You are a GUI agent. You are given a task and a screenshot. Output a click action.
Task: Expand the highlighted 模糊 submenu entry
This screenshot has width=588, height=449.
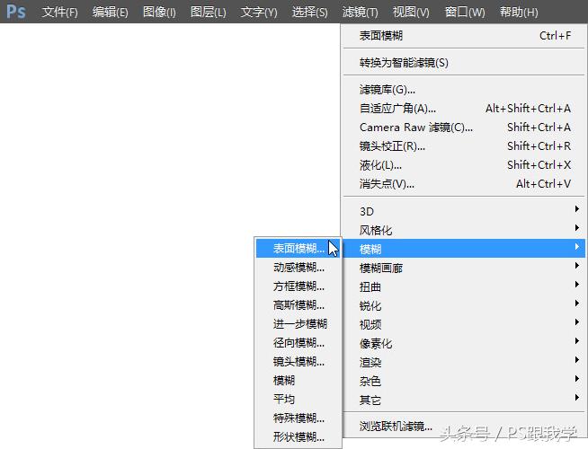(464, 249)
